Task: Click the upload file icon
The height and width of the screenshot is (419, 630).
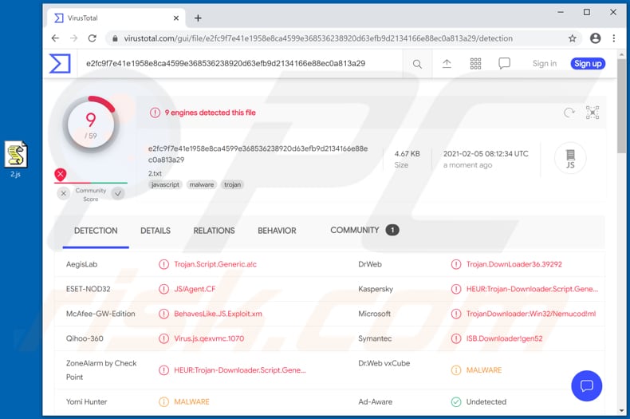Action: coord(447,64)
